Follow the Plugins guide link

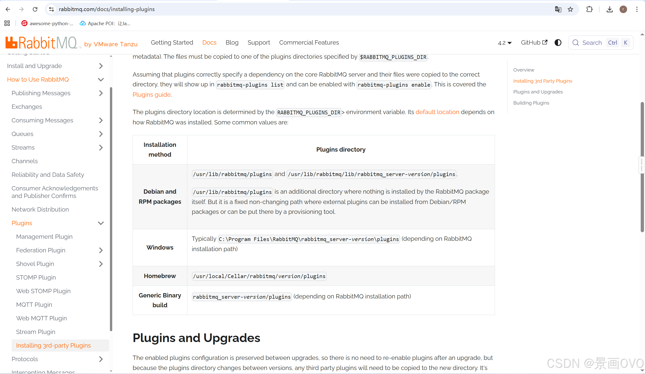[x=151, y=95]
